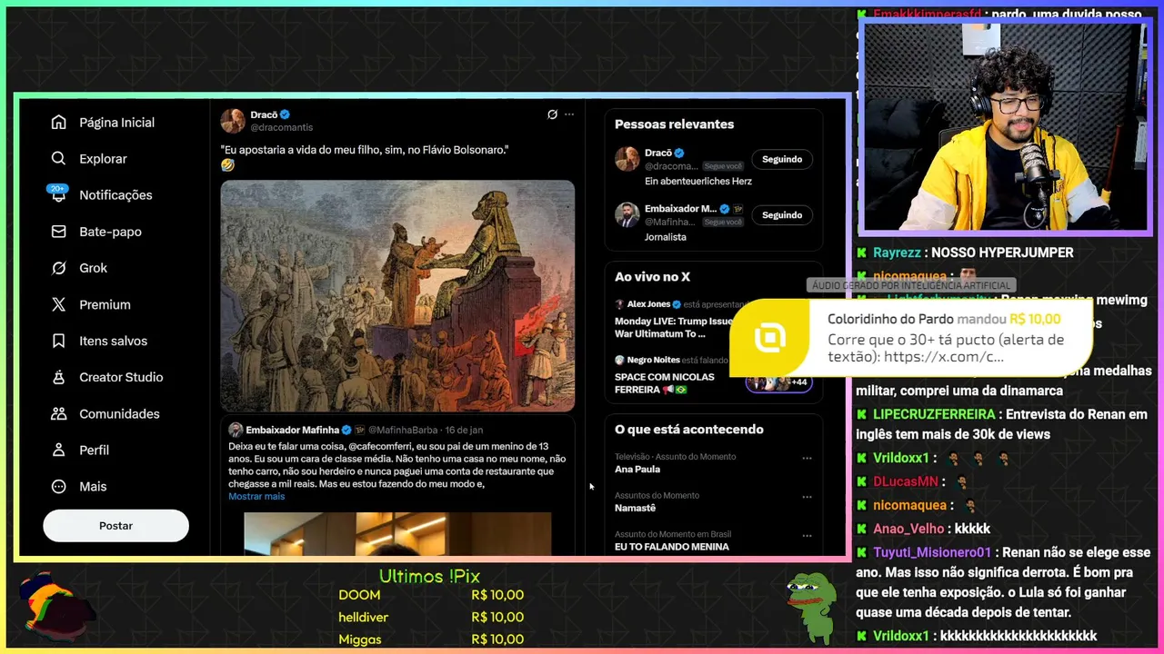
Task: Click helldiver entry in Ultimos Pix
Action: click(431, 618)
